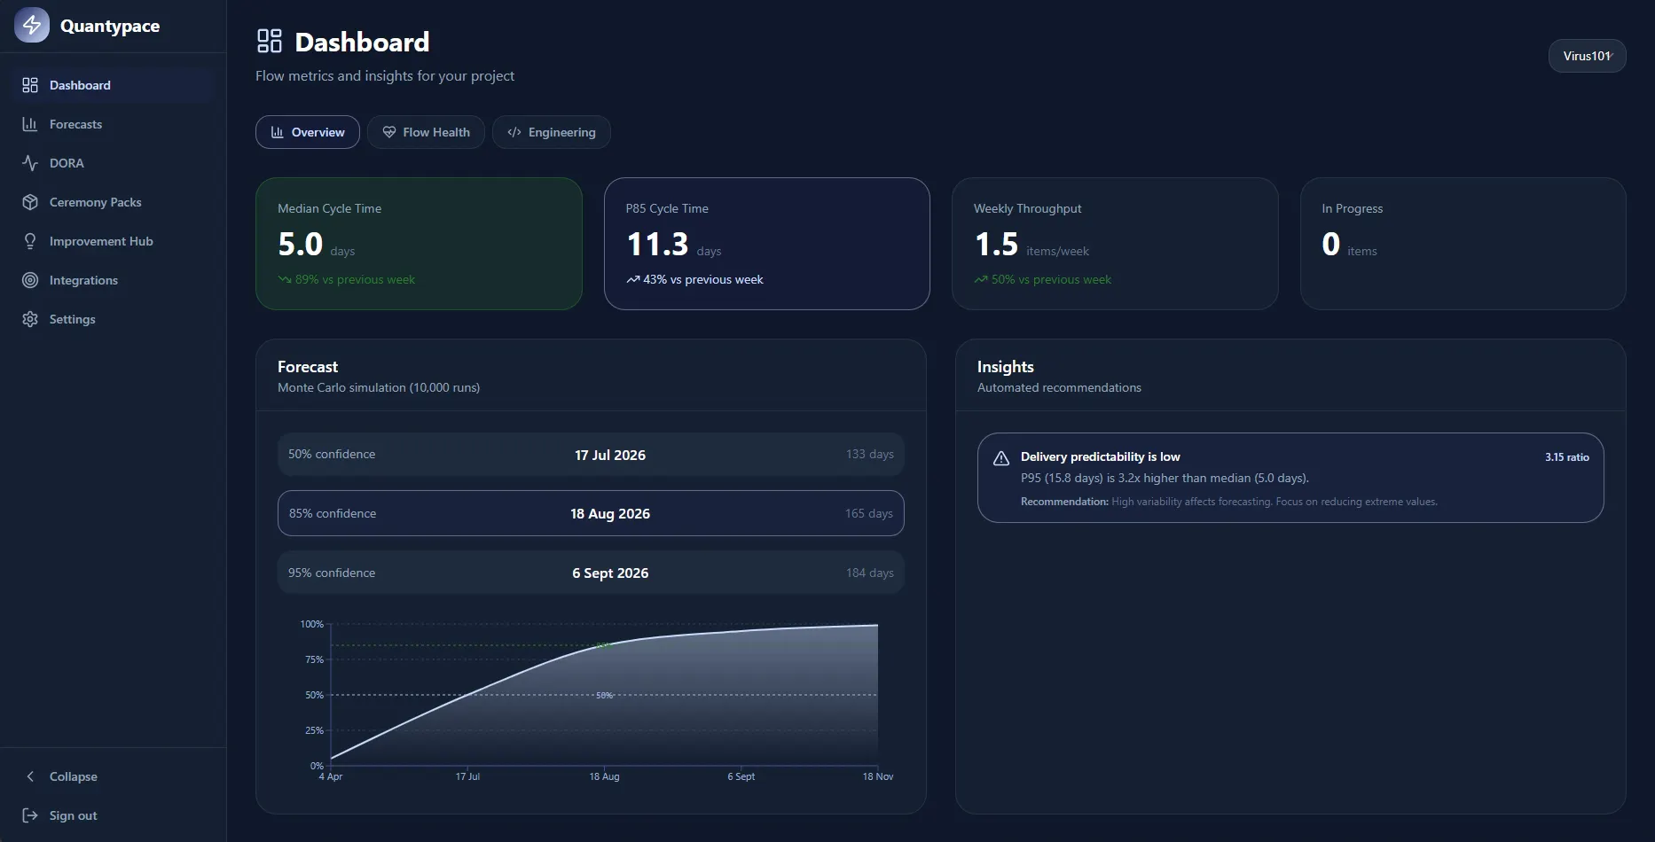Image resolution: width=1655 pixels, height=842 pixels.
Task: Click the Sign out arrow icon
Action: (30, 815)
